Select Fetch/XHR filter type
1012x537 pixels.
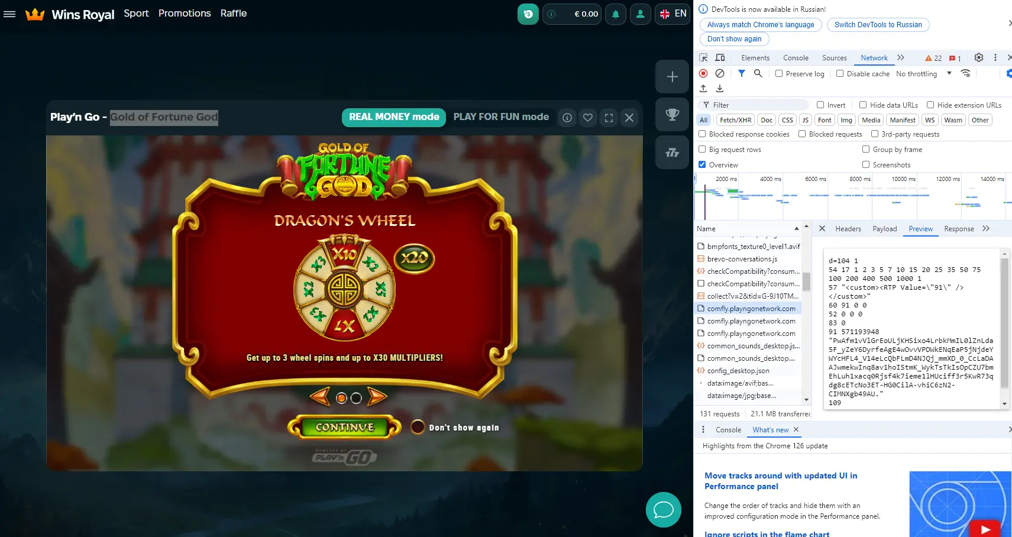pos(735,120)
